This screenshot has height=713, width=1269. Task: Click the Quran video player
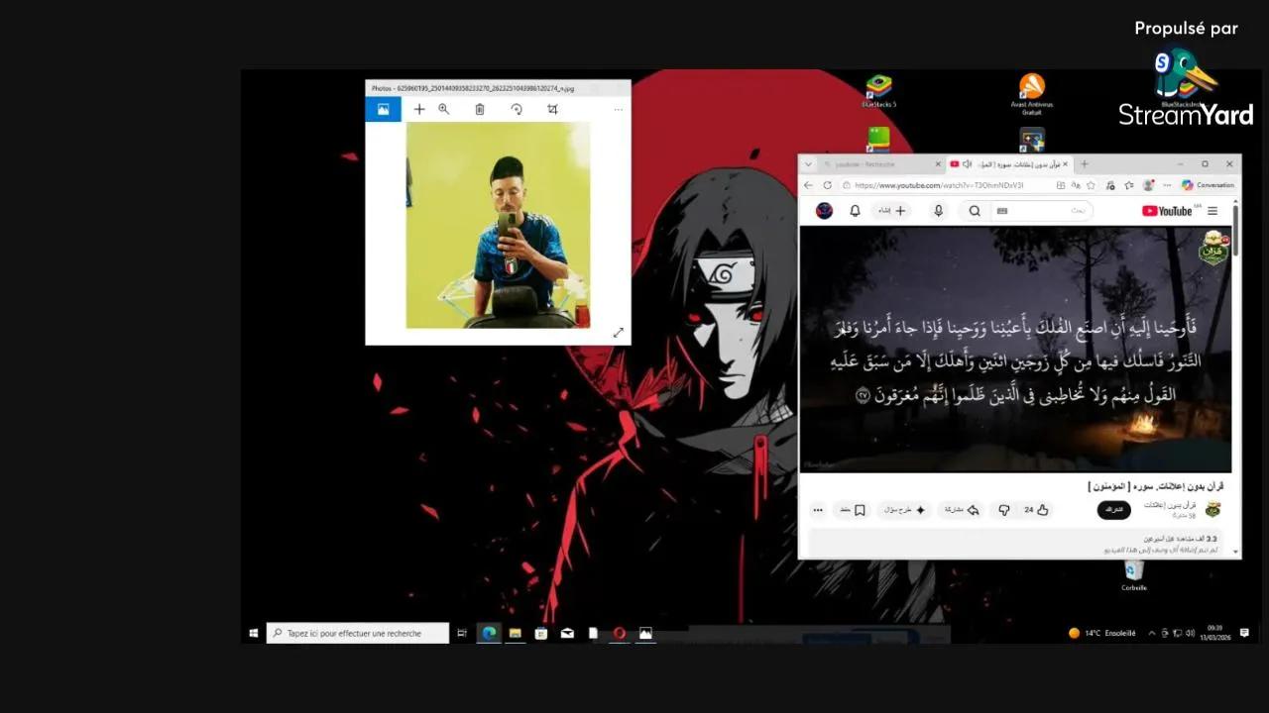(1015, 349)
